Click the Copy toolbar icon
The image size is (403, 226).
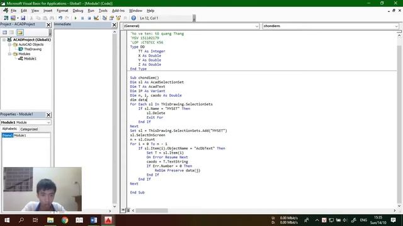click(x=38, y=18)
